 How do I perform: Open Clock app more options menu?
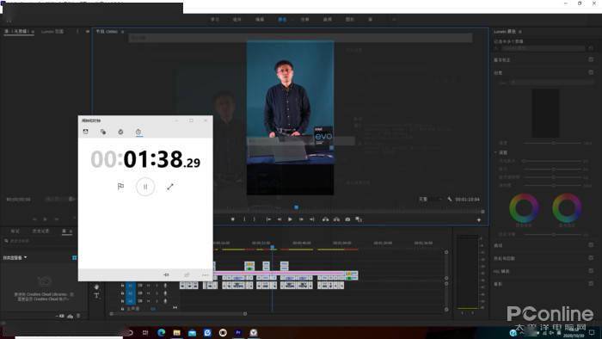point(206,274)
